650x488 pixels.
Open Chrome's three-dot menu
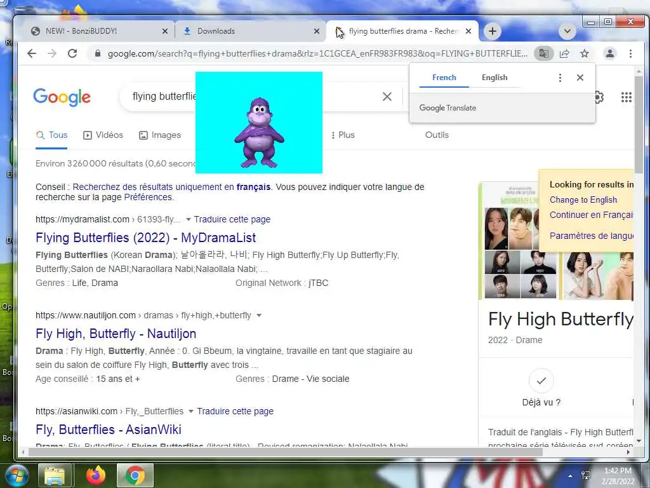tap(630, 53)
